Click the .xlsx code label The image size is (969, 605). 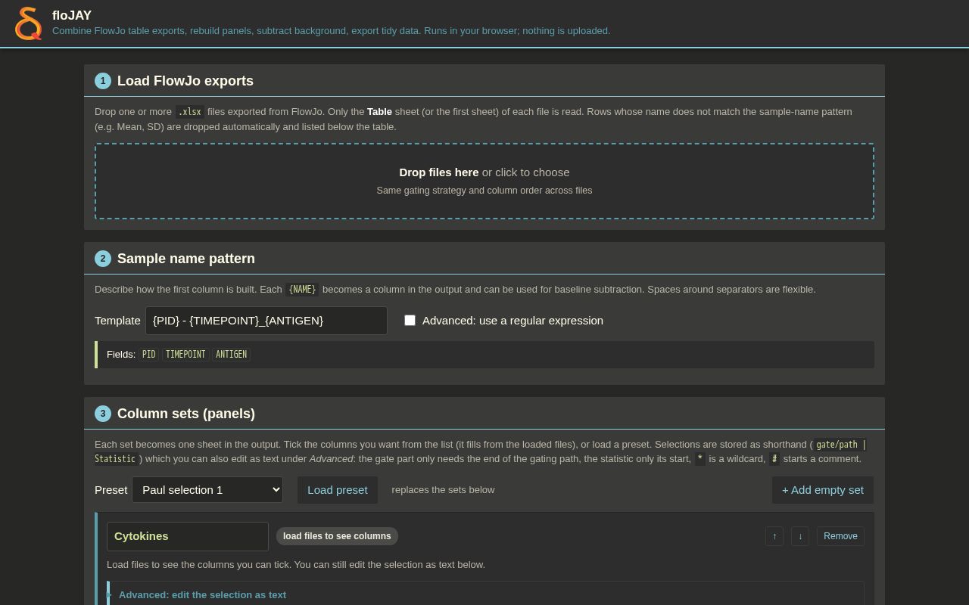[x=189, y=112]
